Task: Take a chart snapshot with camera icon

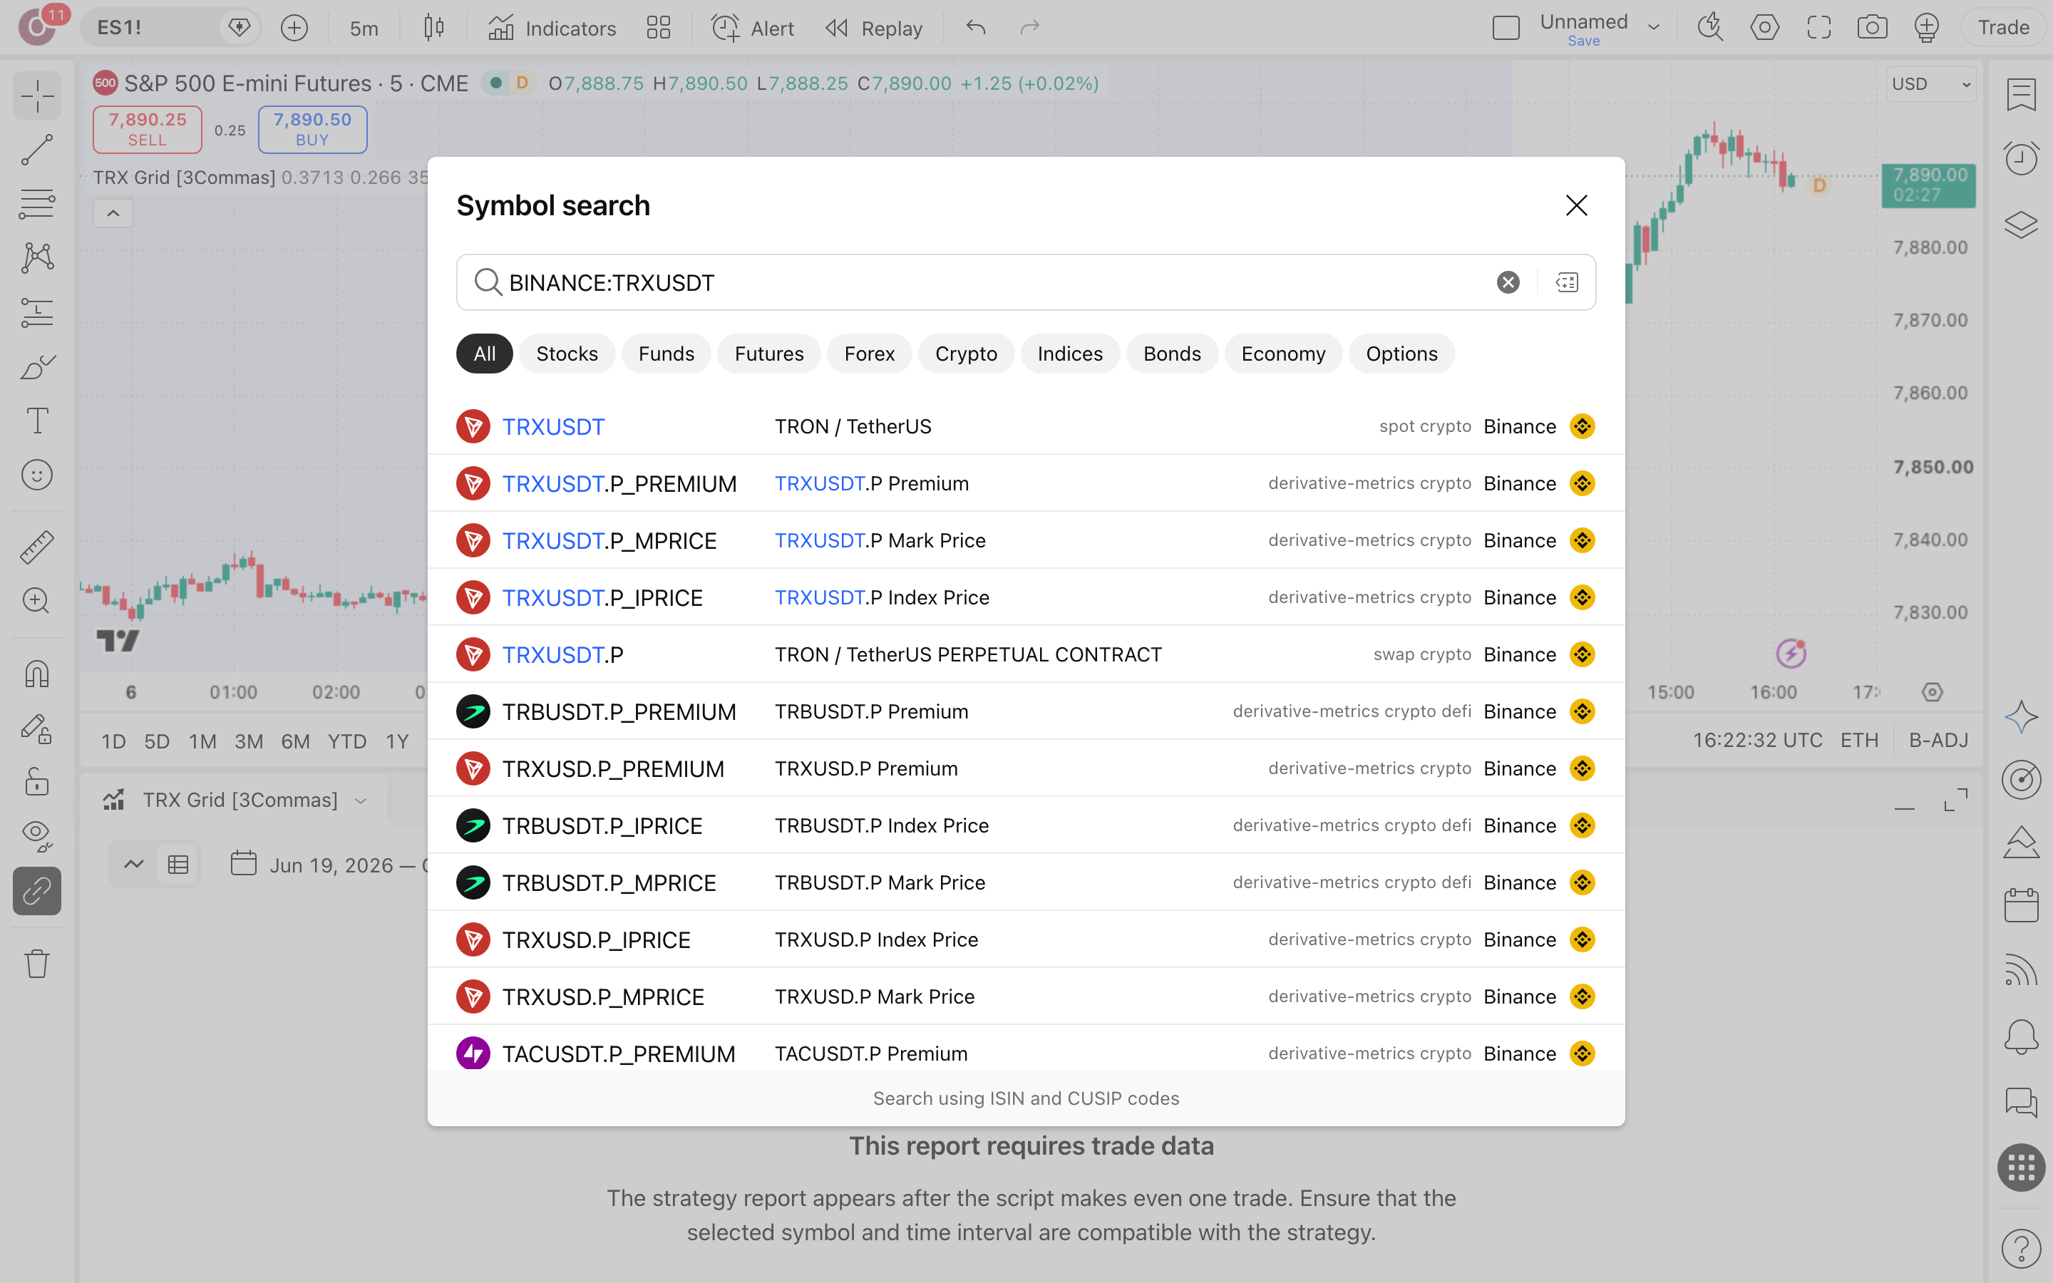Action: [x=1871, y=28]
